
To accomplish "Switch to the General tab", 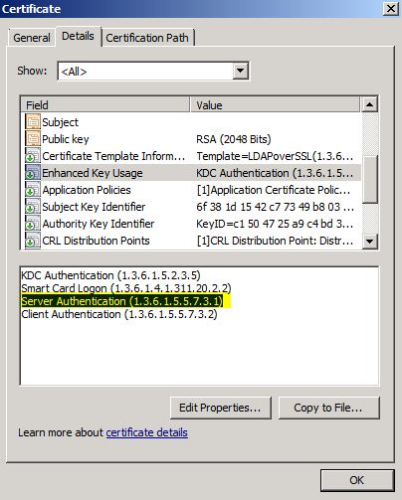I will [x=32, y=38].
